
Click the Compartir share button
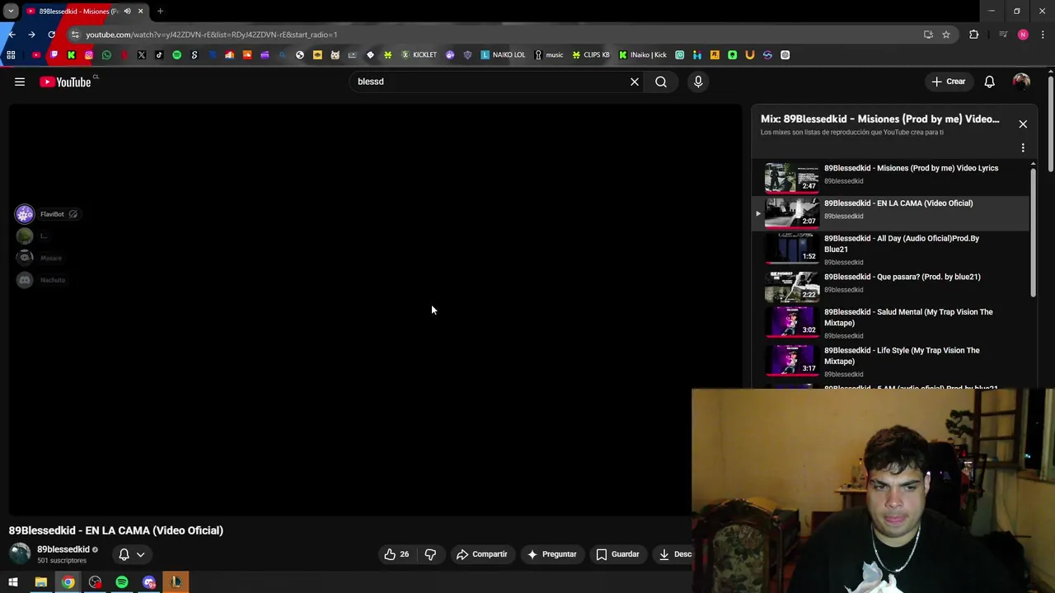tap(482, 554)
